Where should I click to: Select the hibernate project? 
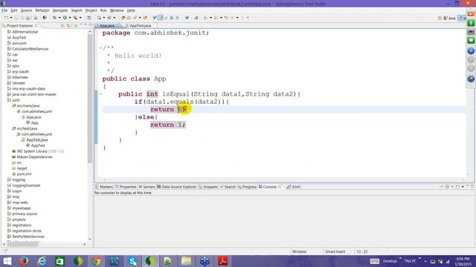point(20,77)
